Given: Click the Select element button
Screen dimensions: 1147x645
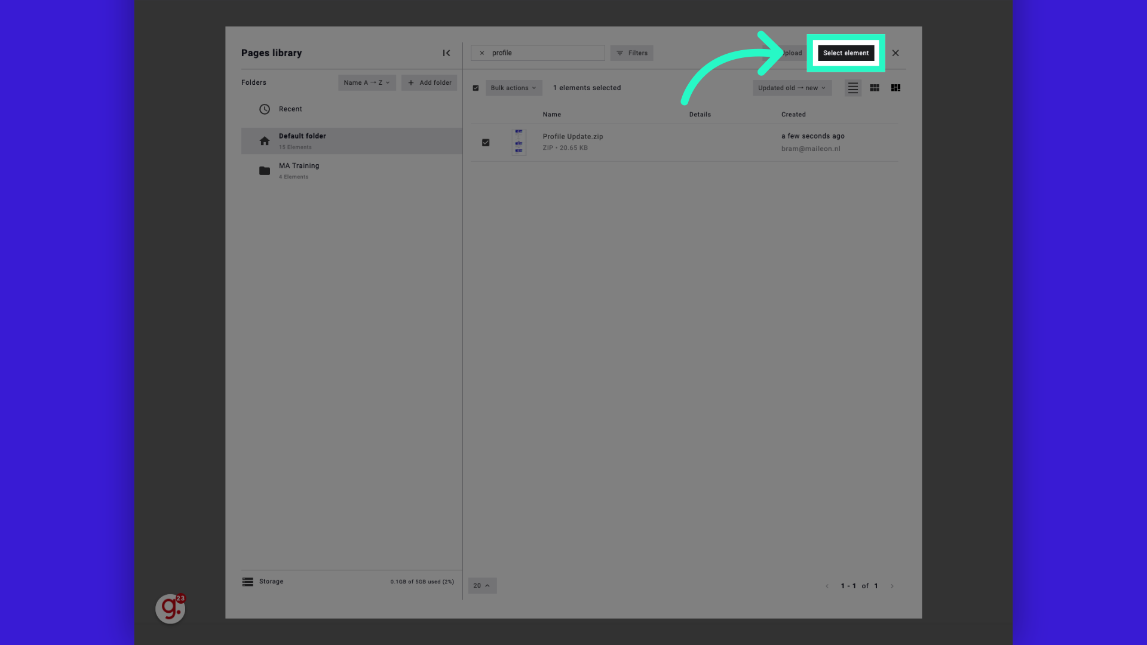Looking at the screenshot, I should [845, 53].
